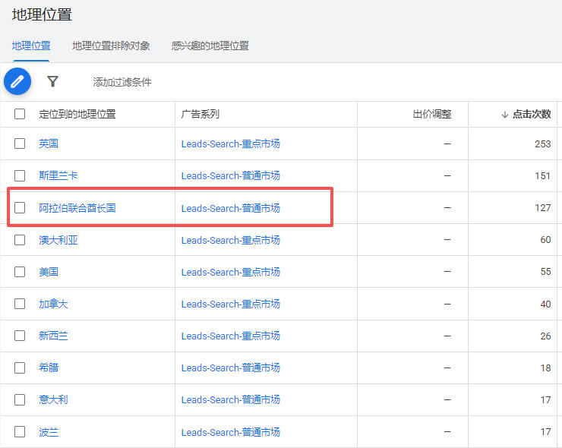This screenshot has width=562, height=448.
Task: Check the 斯里兰卡 row checkbox
Action: pyautogui.click(x=20, y=175)
